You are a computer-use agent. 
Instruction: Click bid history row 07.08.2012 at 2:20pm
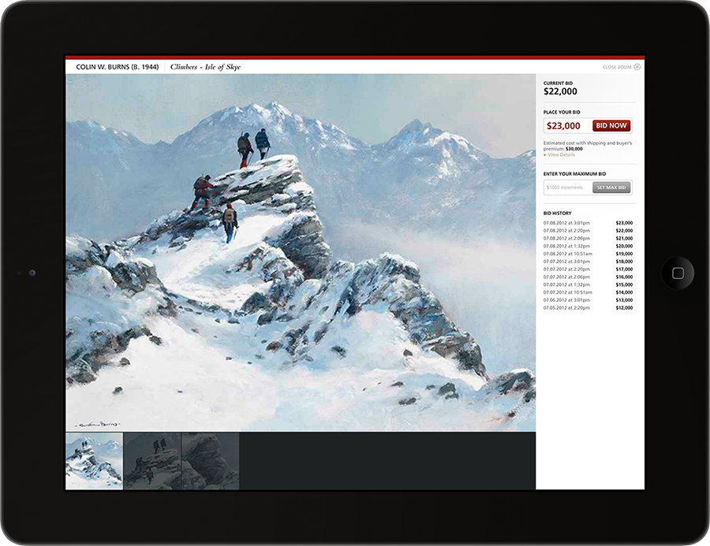pos(588,231)
